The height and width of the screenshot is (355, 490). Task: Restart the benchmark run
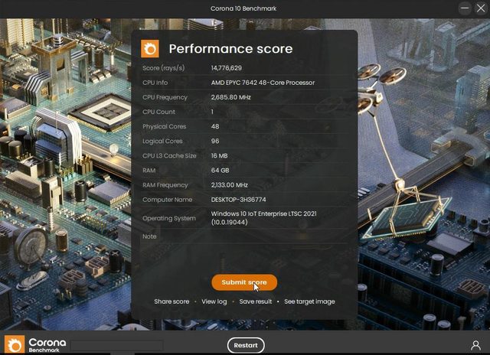246,345
